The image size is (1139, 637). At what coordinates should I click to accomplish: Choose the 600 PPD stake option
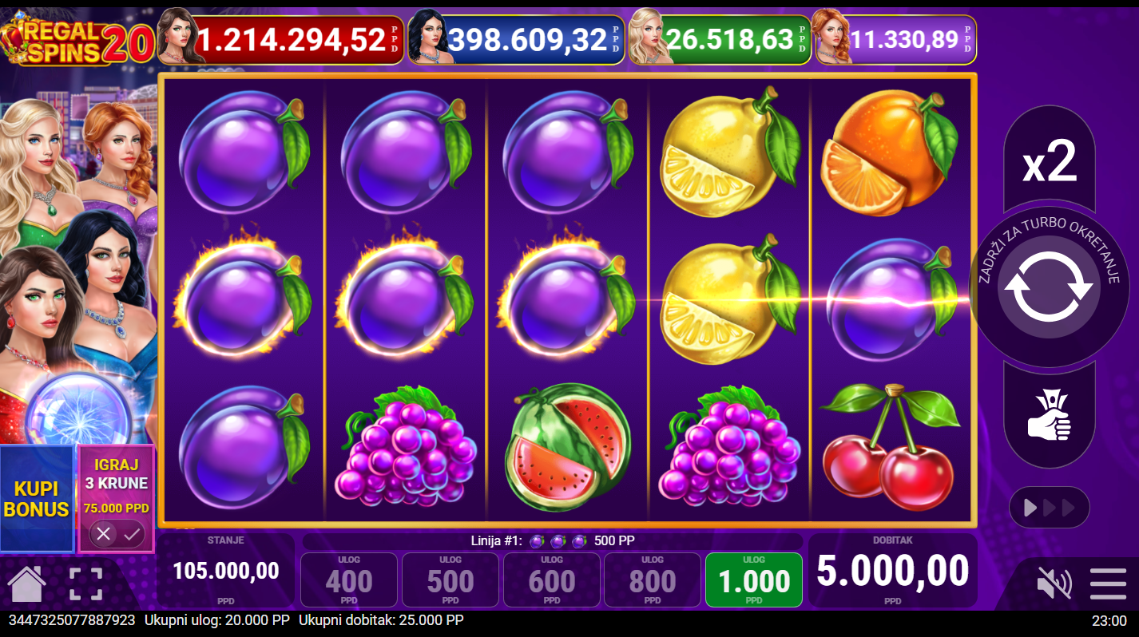click(x=552, y=580)
